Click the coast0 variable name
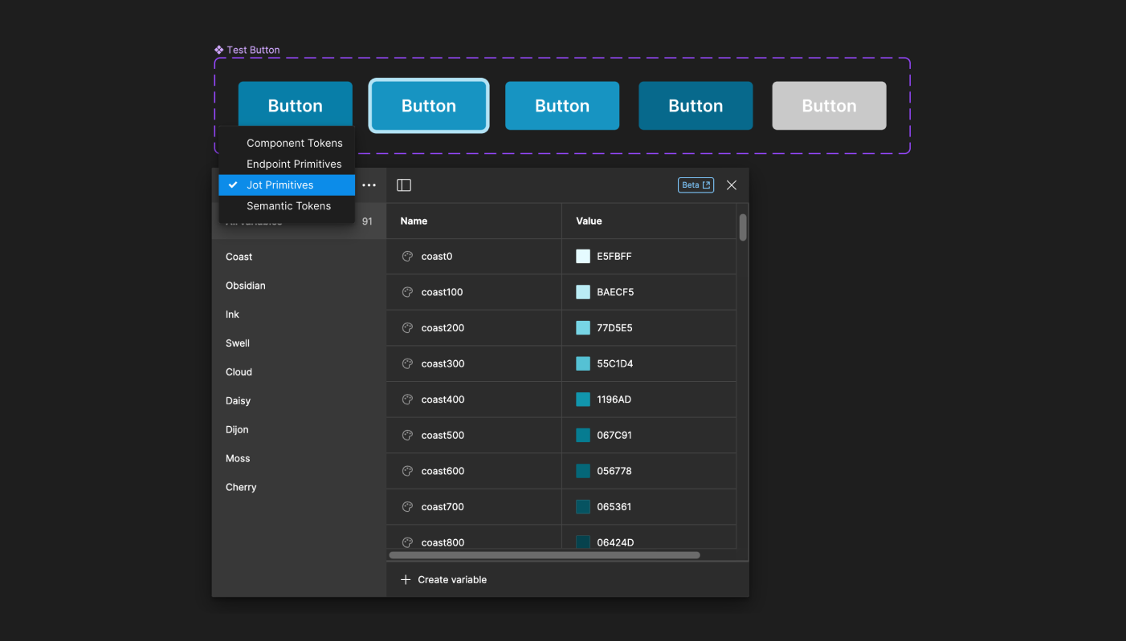Viewport: 1126px width, 641px height. (x=437, y=257)
